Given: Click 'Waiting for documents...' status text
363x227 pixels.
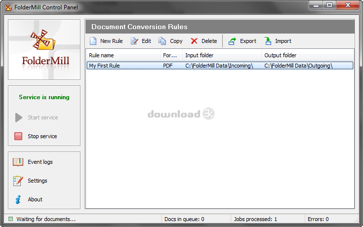Looking at the screenshot, I should tap(46, 219).
